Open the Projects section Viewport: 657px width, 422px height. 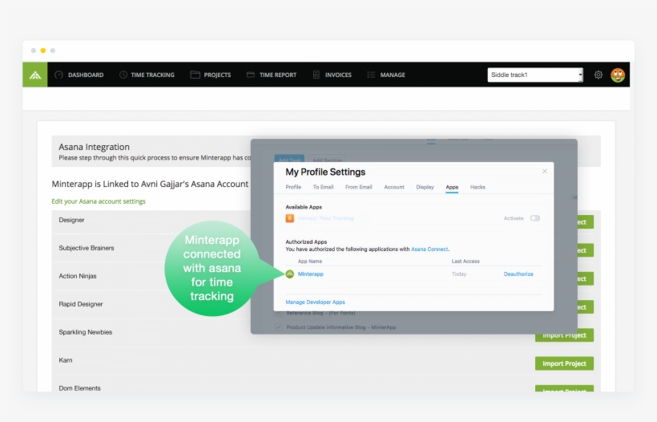[x=211, y=75]
